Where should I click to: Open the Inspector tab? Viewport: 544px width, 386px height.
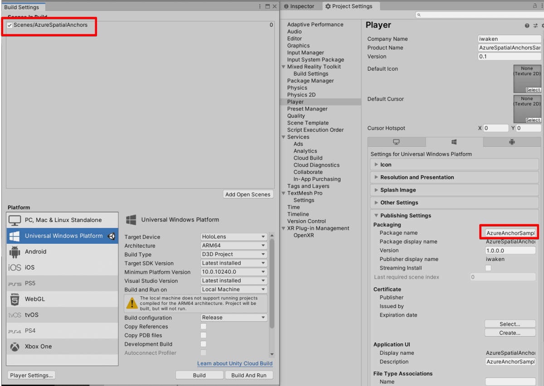pyautogui.click(x=299, y=6)
